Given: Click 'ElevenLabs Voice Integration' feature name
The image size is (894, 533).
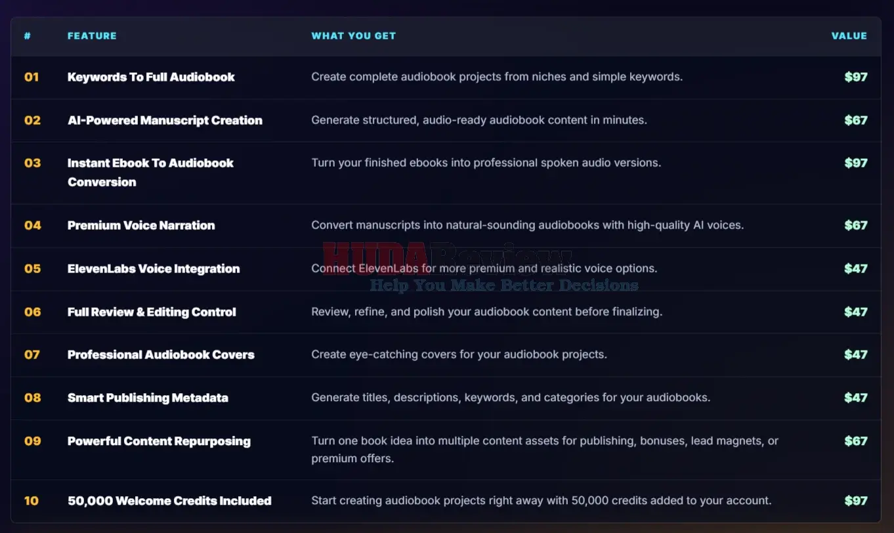Looking at the screenshot, I should click(154, 268).
